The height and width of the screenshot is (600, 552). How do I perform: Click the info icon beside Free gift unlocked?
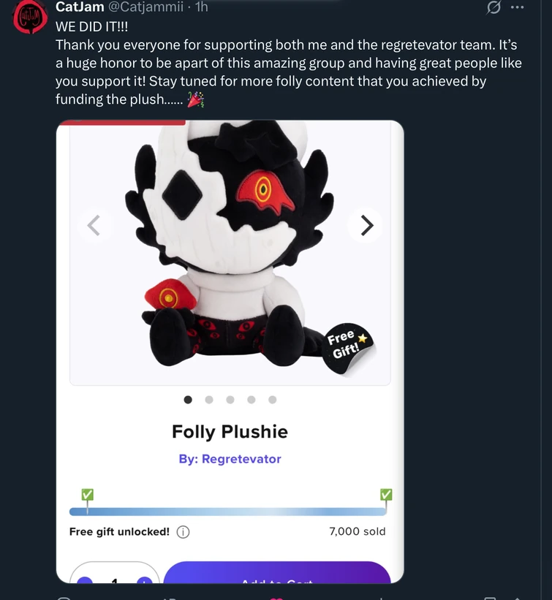[183, 532]
